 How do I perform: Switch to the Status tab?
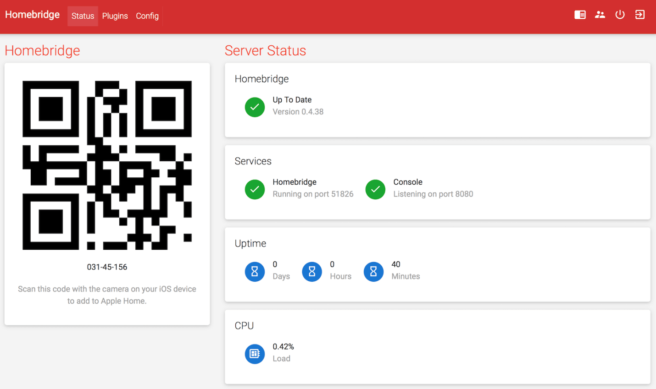83,16
